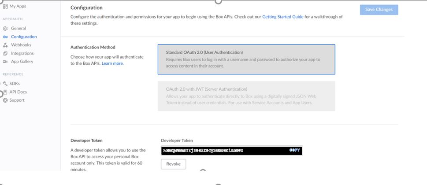The width and height of the screenshot is (427, 185).
Task: Click the Support lifebuoy icon
Action: click(5, 100)
